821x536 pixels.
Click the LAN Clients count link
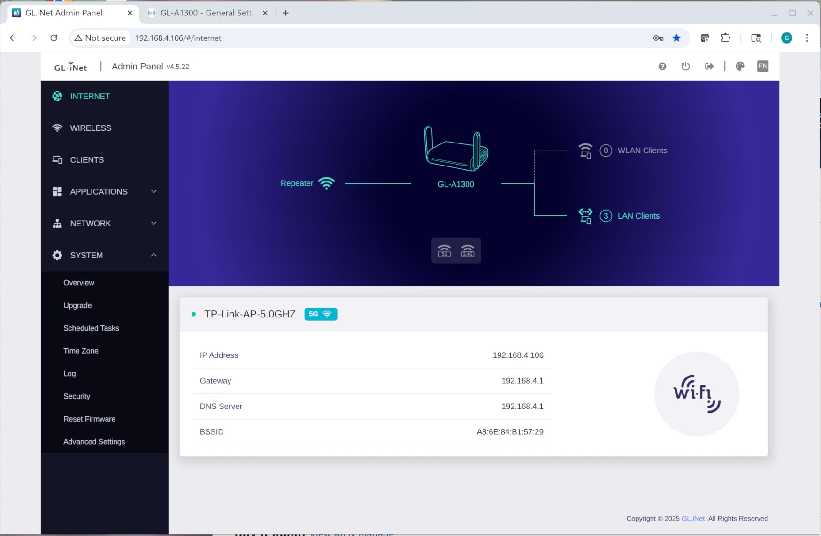[x=606, y=216]
